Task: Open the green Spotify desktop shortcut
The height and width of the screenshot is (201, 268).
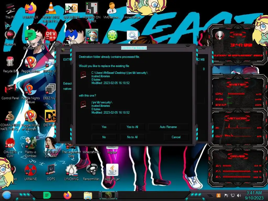Action: (30, 39)
